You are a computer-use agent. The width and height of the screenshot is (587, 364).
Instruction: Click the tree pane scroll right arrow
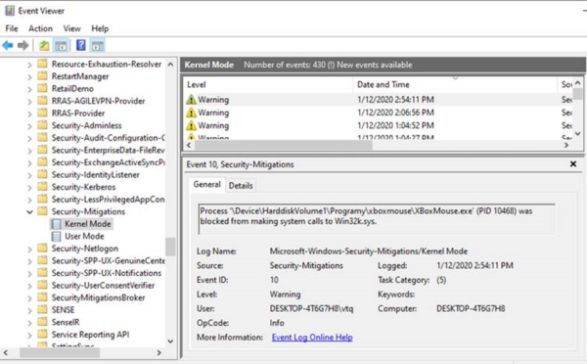click(159, 352)
